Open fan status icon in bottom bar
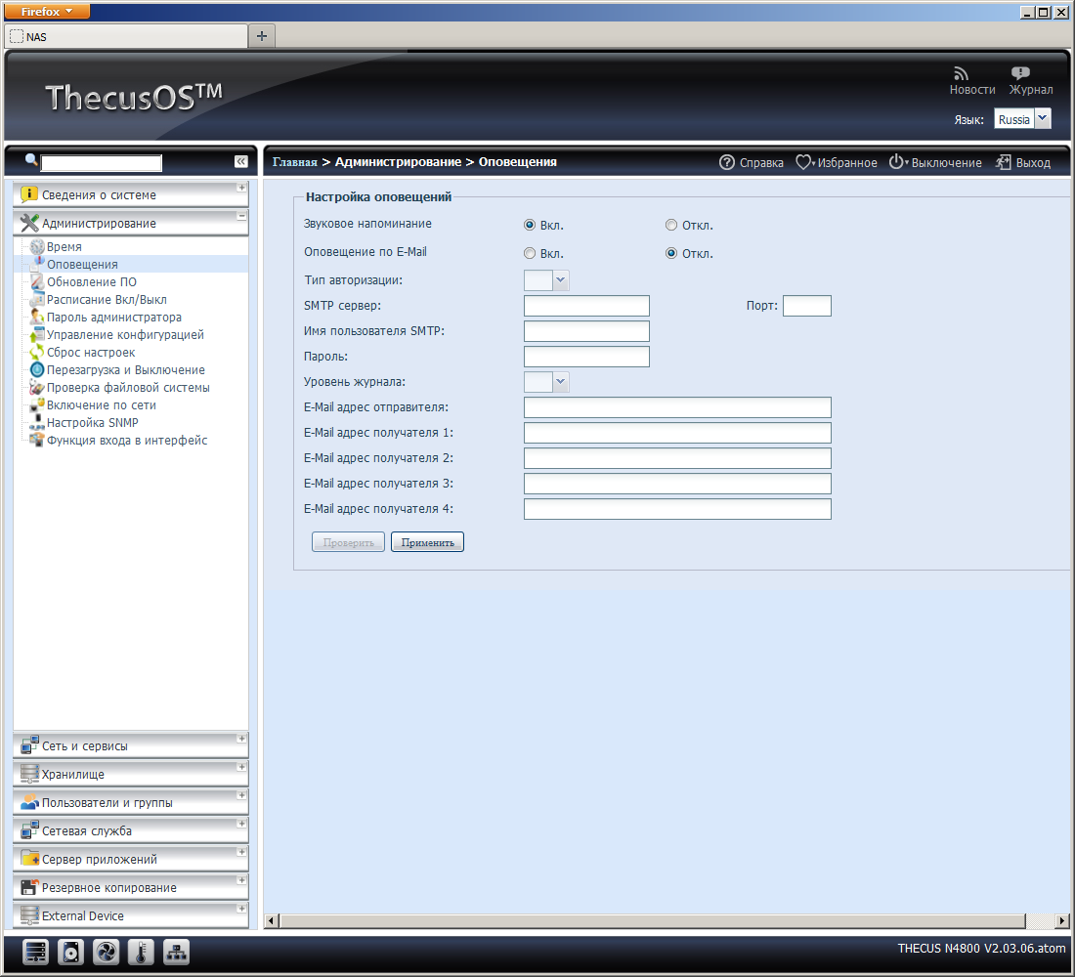The height and width of the screenshot is (977, 1075). point(106,952)
